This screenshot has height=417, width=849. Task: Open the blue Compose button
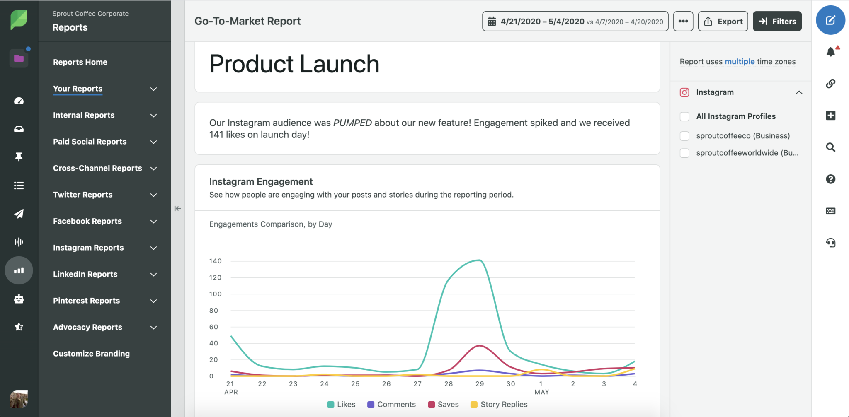coord(830,20)
